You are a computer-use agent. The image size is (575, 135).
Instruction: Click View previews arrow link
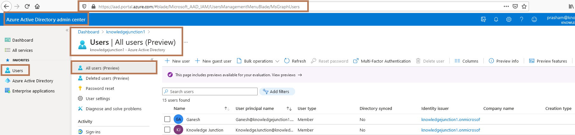pyautogui.click(x=287, y=75)
